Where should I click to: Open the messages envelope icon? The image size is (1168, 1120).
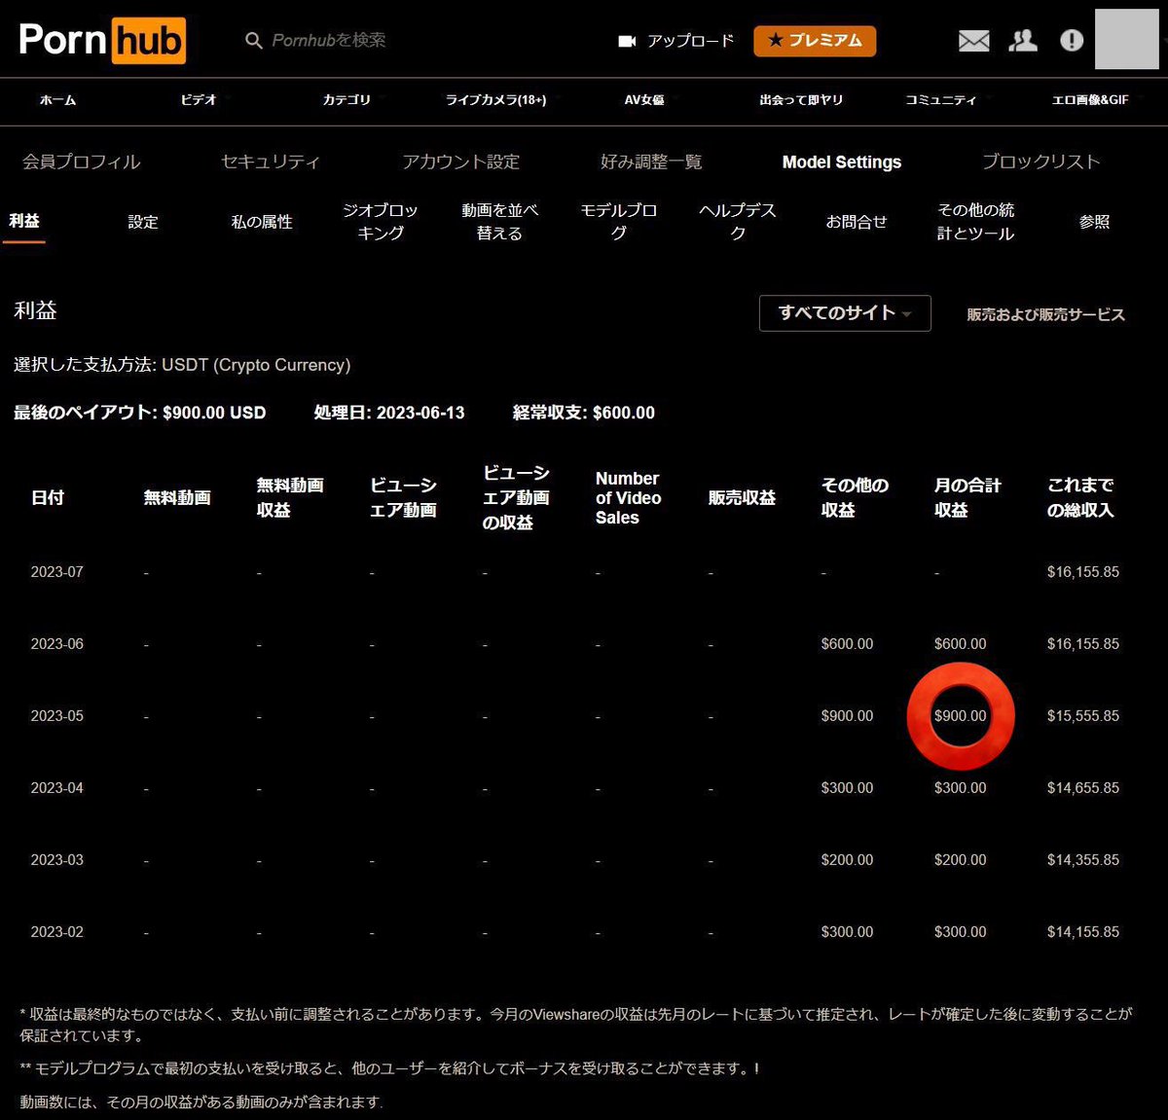[x=973, y=40]
